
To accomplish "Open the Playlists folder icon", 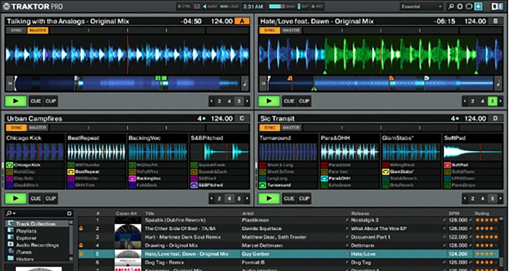I will click(11, 231).
